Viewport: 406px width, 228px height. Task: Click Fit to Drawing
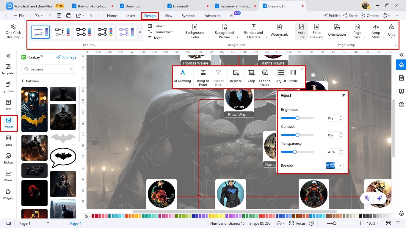coord(316,31)
